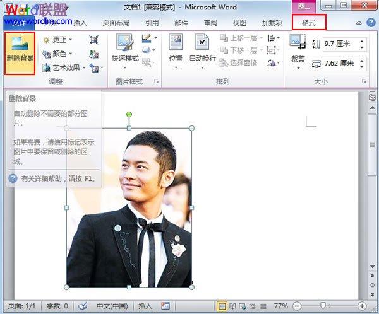The image size is (379, 314).
Task: Open the 艺术效果 Artistic Effects dropdown
Action: tap(64, 67)
